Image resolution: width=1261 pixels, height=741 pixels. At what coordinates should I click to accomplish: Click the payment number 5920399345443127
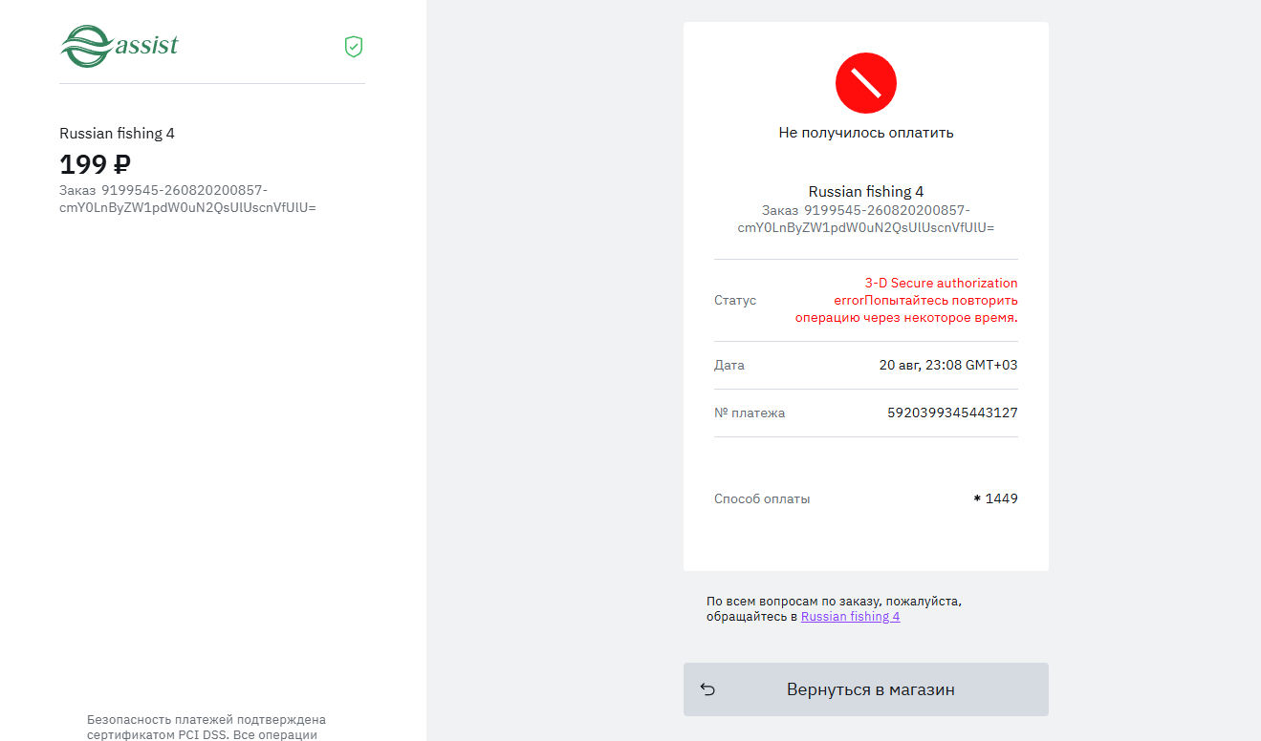click(x=952, y=413)
